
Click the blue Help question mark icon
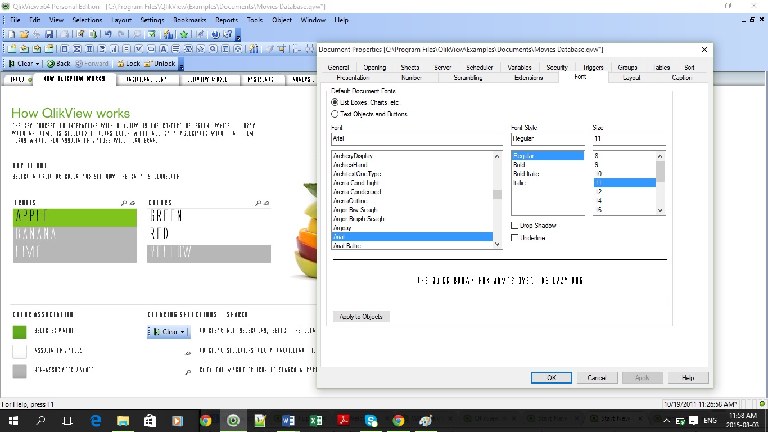click(x=215, y=34)
